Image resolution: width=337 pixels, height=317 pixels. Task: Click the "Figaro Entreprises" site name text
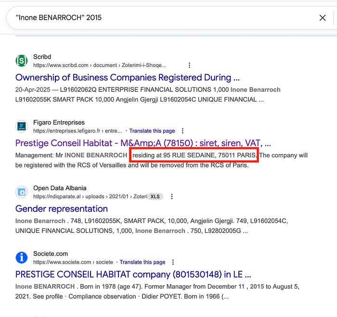59,122
